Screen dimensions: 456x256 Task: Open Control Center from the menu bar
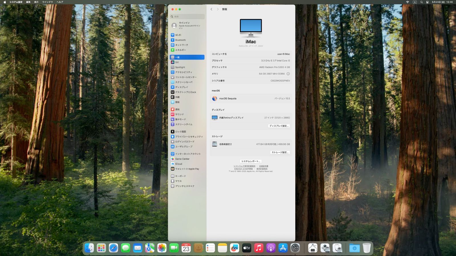tap(427, 2)
